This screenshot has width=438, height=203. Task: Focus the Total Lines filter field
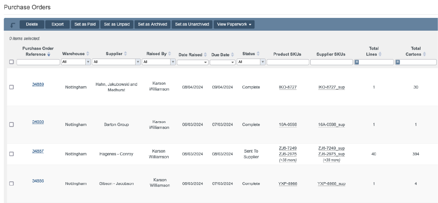377,62
